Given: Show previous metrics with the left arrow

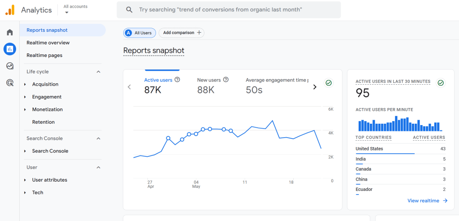Looking at the screenshot, I should [130, 87].
